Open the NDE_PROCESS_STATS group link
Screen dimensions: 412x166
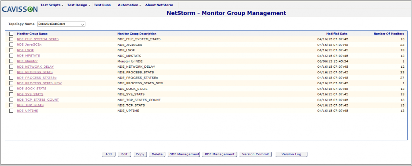click(x=35, y=72)
